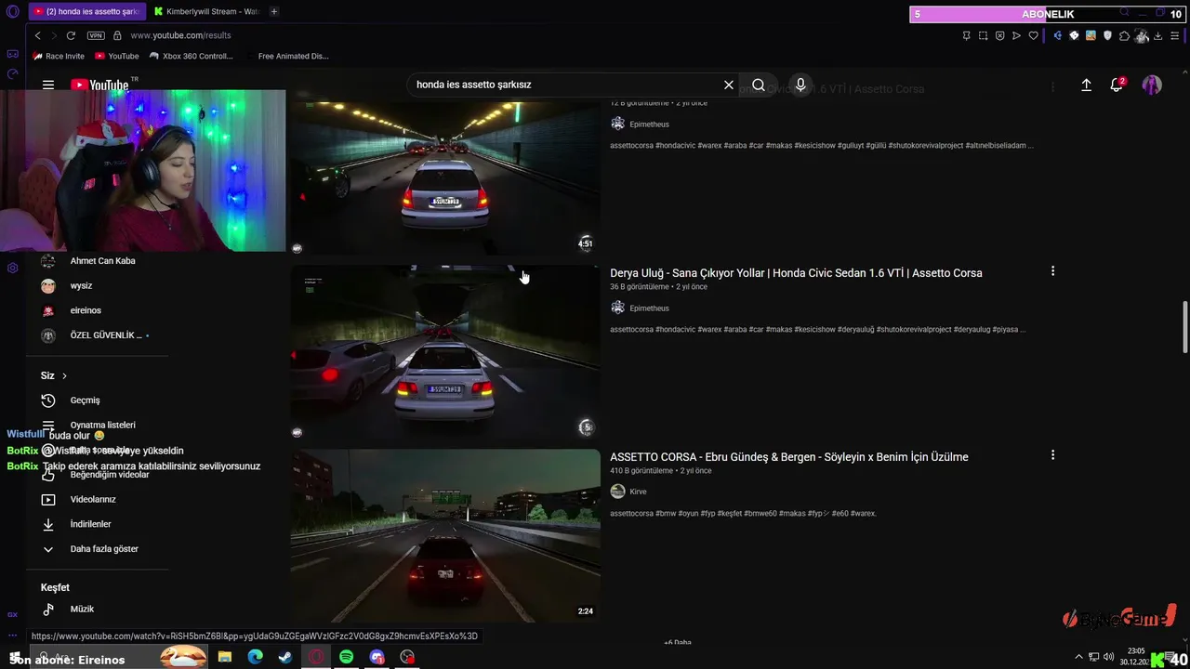1190x669 pixels.
Task: Open the Free Animated Dis... bookmark
Action: click(x=293, y=56)
